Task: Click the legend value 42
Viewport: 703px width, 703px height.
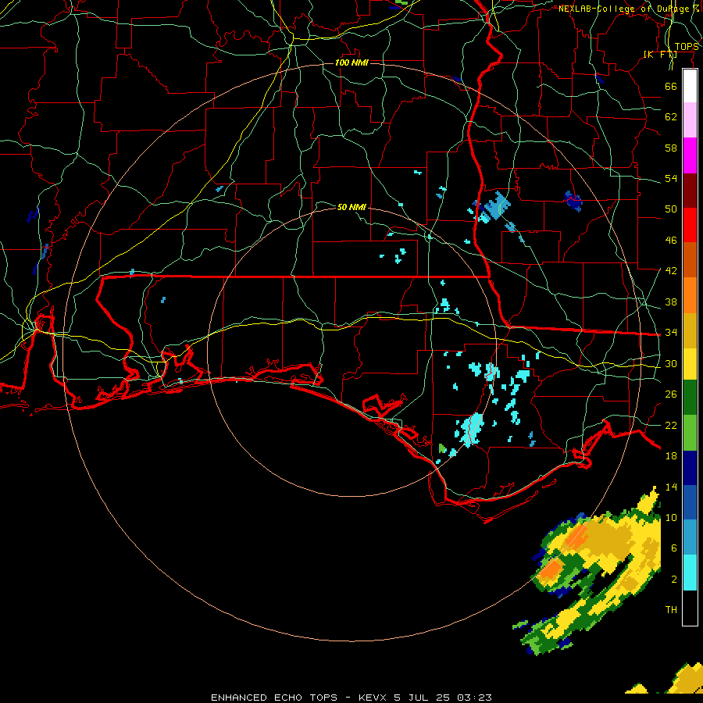Action: pyautogui.click(x=671, y=270)
